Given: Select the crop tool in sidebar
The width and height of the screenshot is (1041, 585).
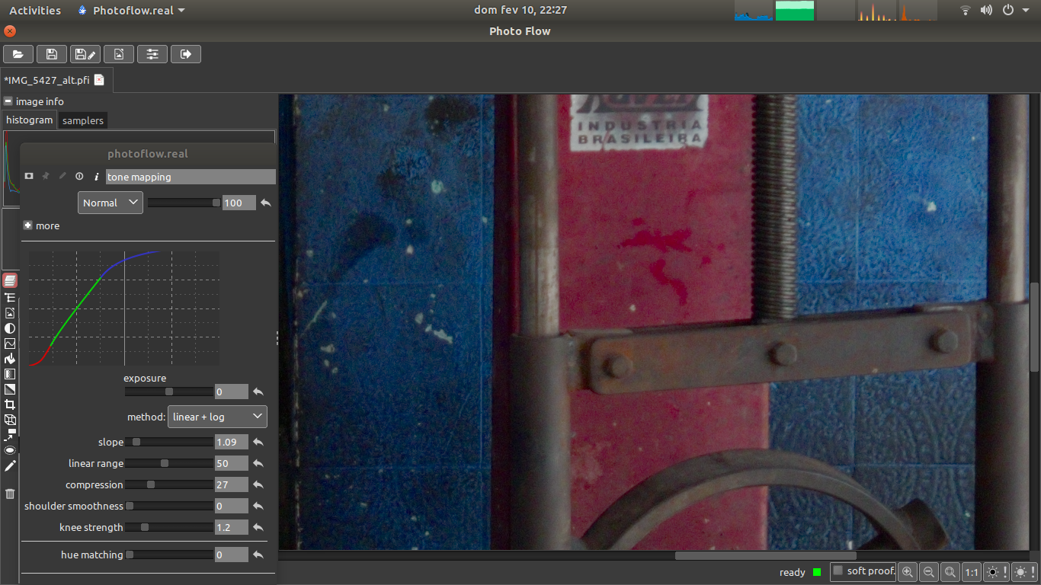Looking at the screenshot, I should pos(10,404).
